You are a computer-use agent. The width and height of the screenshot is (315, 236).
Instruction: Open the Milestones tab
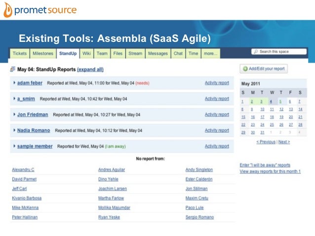click(43, 54)
